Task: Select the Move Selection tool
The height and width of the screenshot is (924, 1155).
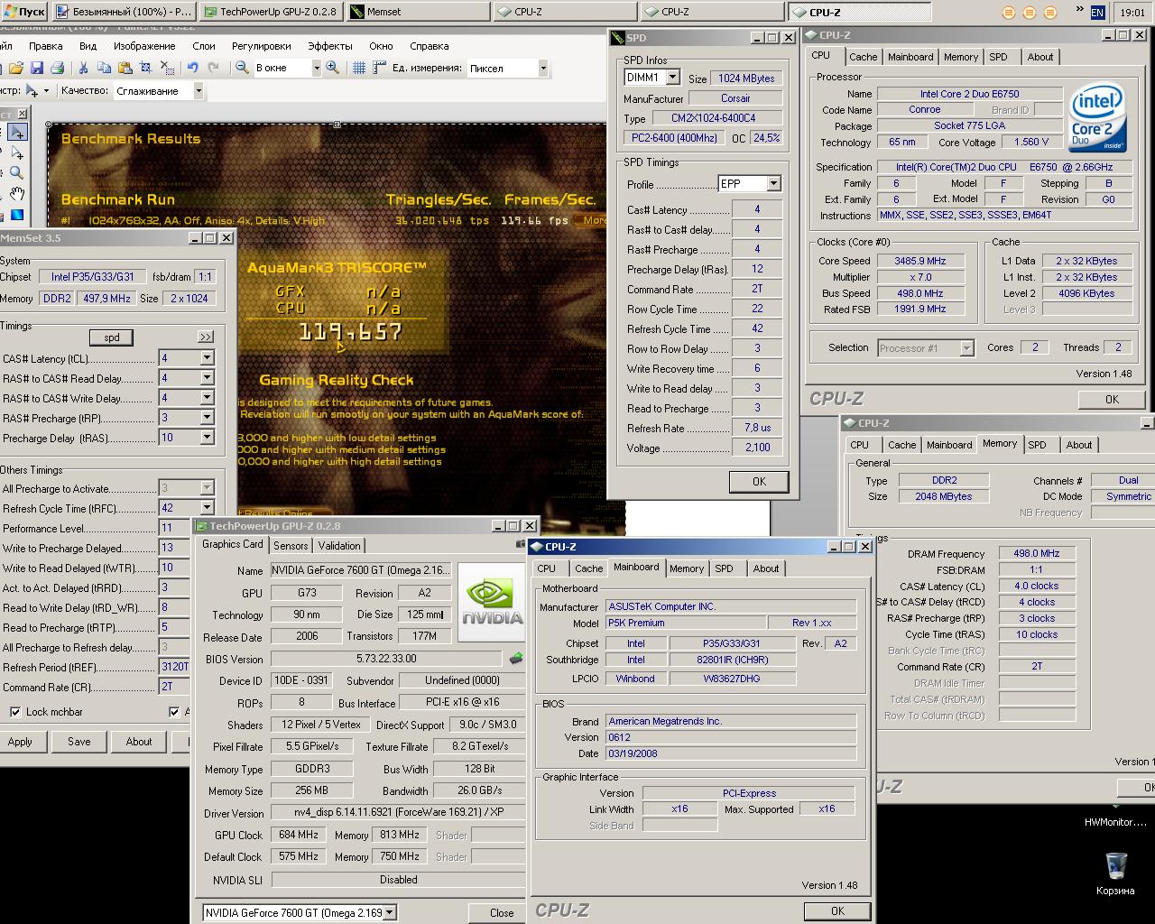Action: click(17, 153)
